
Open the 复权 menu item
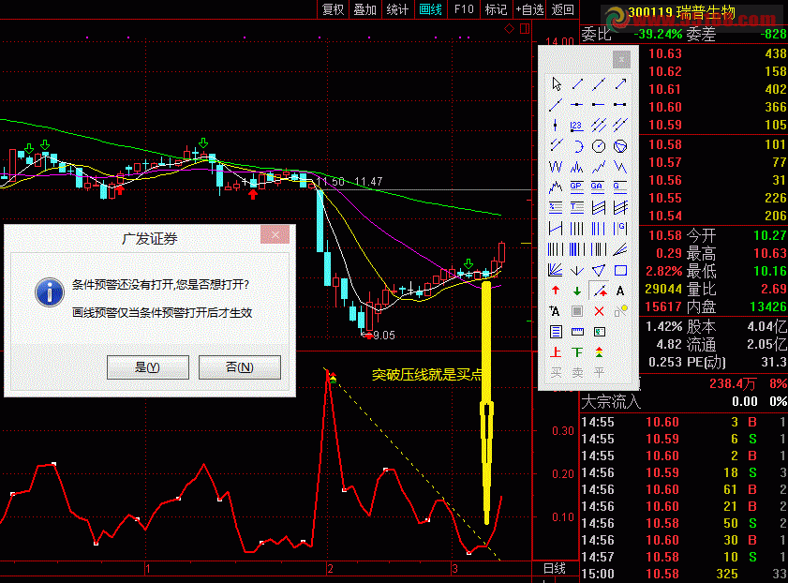click(333, 9)
